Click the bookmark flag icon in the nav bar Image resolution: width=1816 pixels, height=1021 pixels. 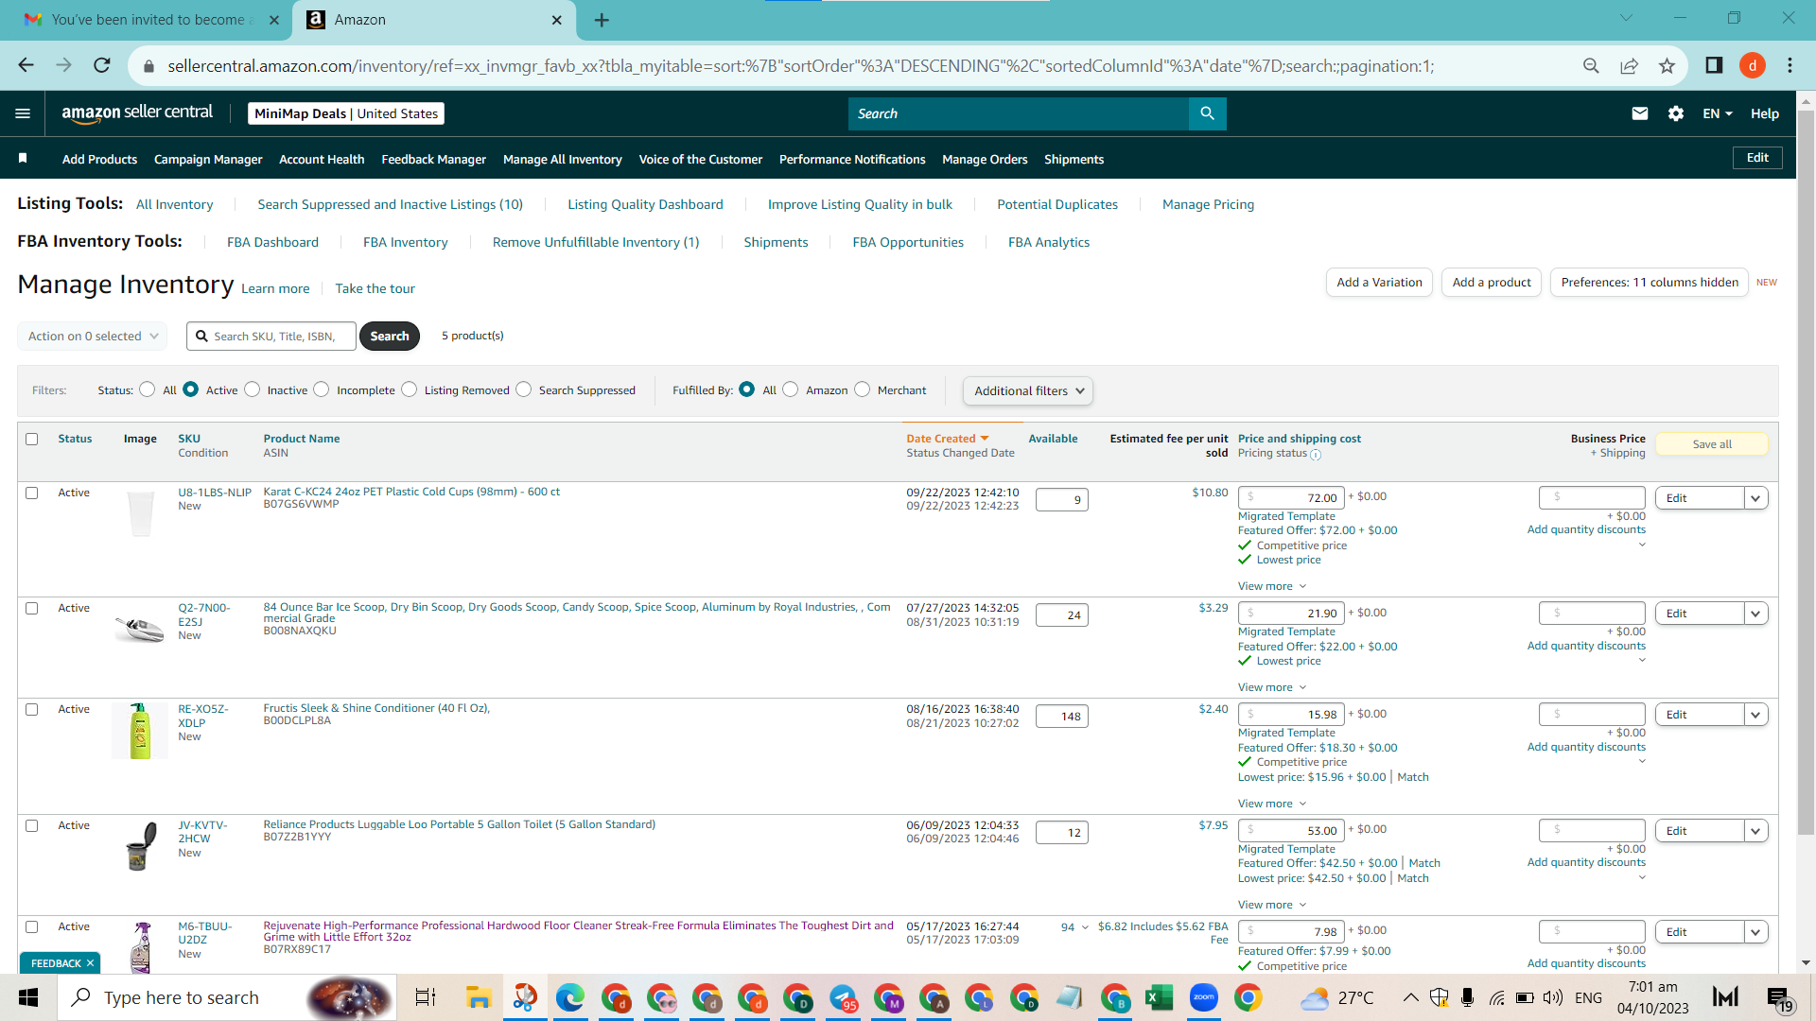(x=23, y=159)
